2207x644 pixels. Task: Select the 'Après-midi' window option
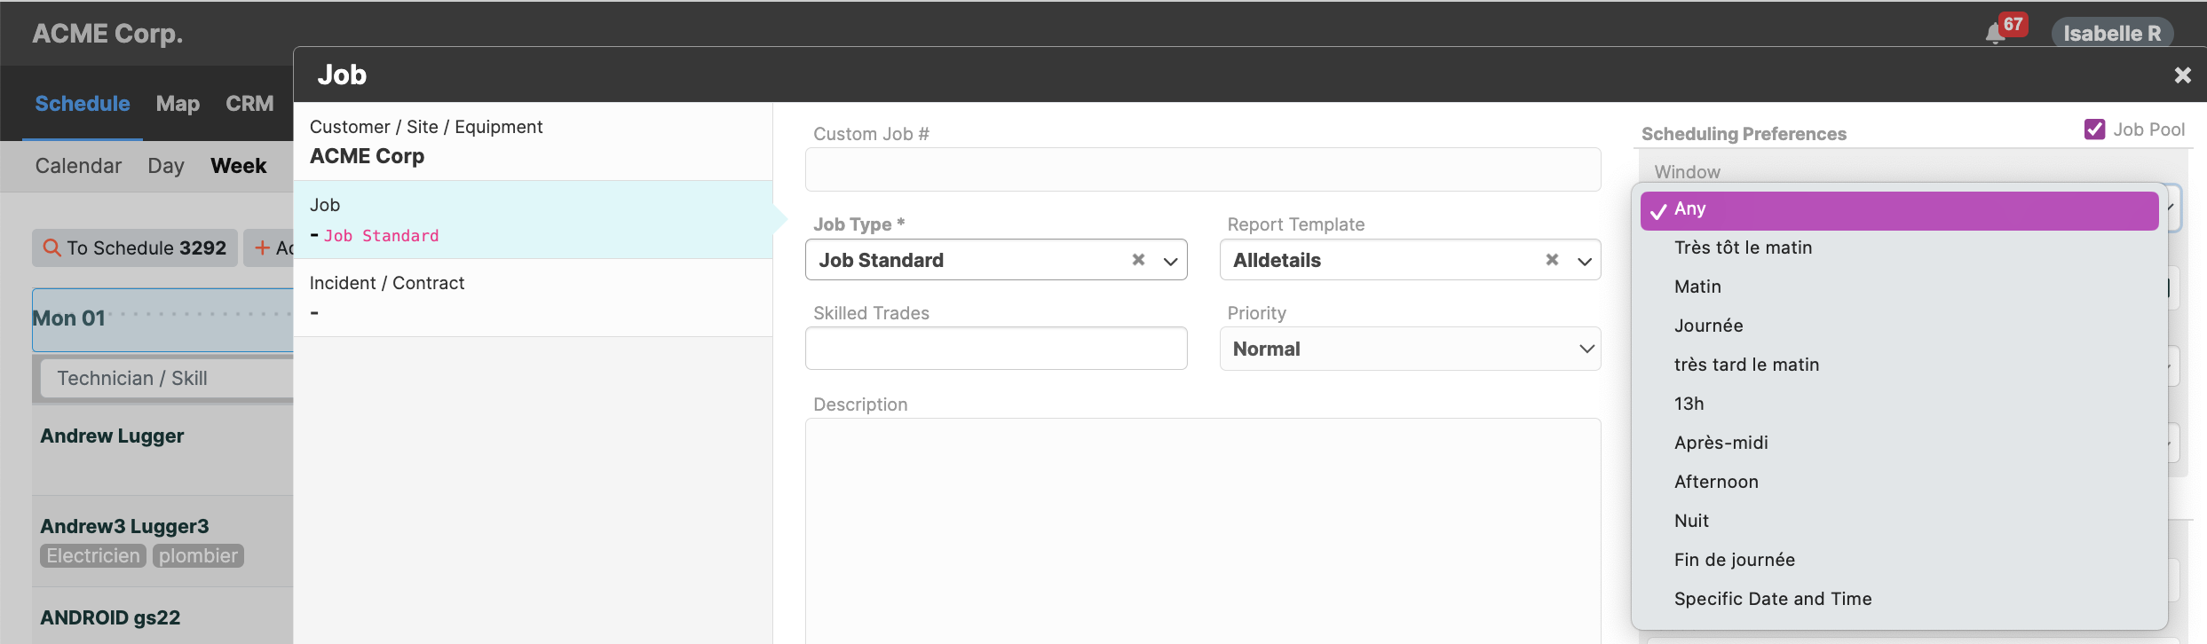point(1721,443)
